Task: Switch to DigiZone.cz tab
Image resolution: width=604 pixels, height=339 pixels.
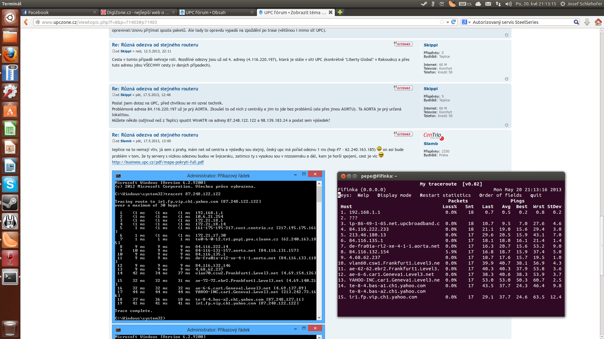Action: (138, 12)
